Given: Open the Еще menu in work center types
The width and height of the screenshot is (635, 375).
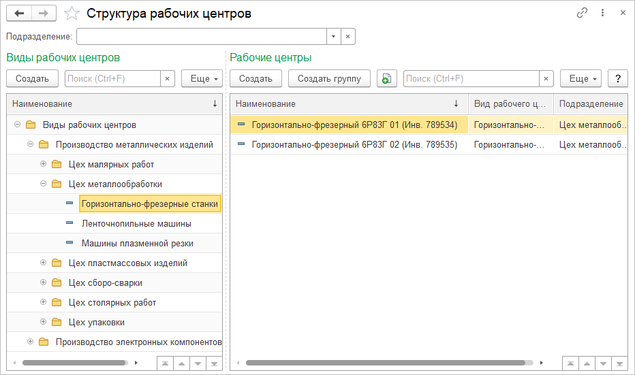Looking at the screenshot, I should coord(202,79).
